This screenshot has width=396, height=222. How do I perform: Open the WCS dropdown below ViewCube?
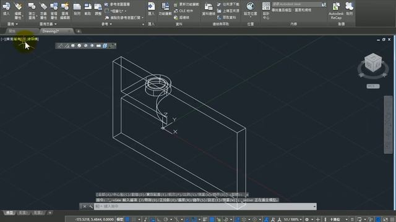click(x=373, y=86)
